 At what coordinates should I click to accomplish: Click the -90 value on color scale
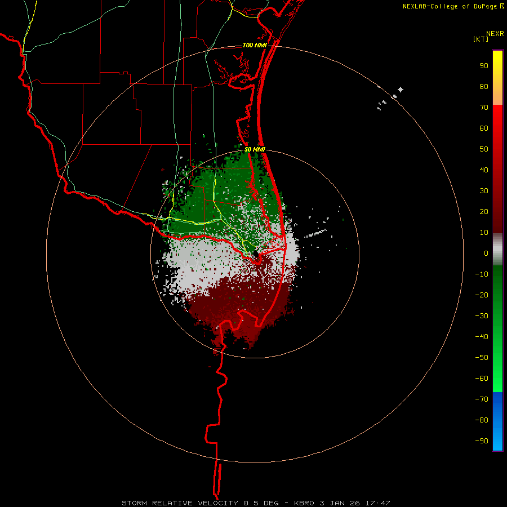point(482,441)
